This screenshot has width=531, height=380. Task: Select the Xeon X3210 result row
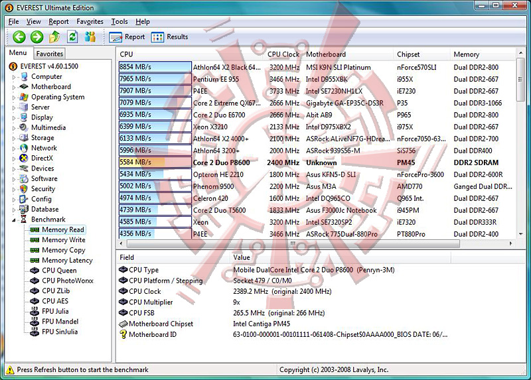coord(316,127)
